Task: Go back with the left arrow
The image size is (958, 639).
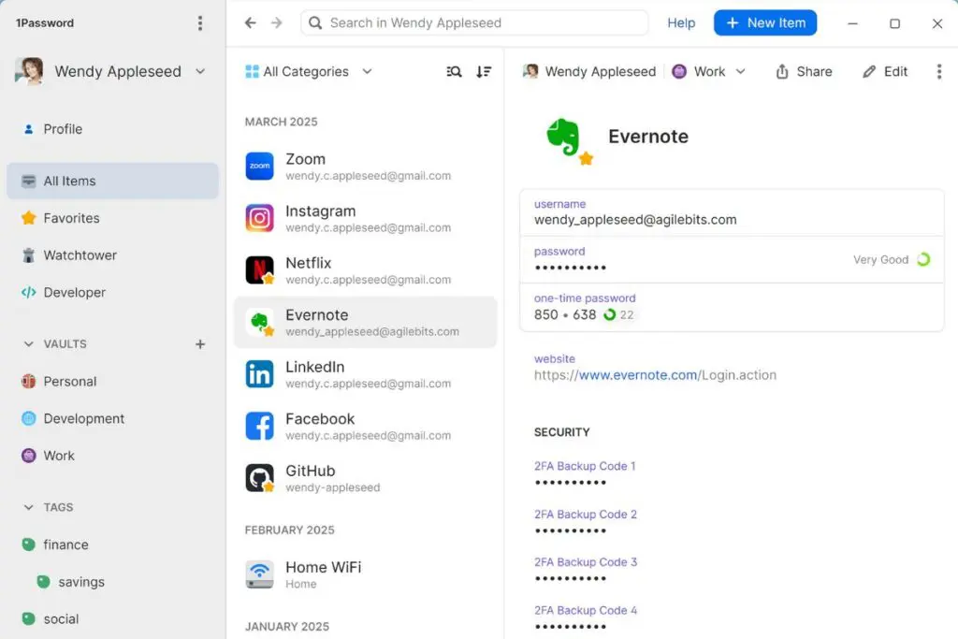Action: pos(251,22)
